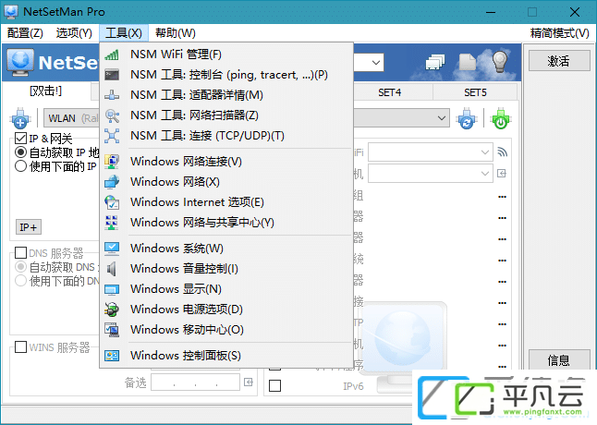
Task: Click the green power adapter icon
Action: coord(500,118)
